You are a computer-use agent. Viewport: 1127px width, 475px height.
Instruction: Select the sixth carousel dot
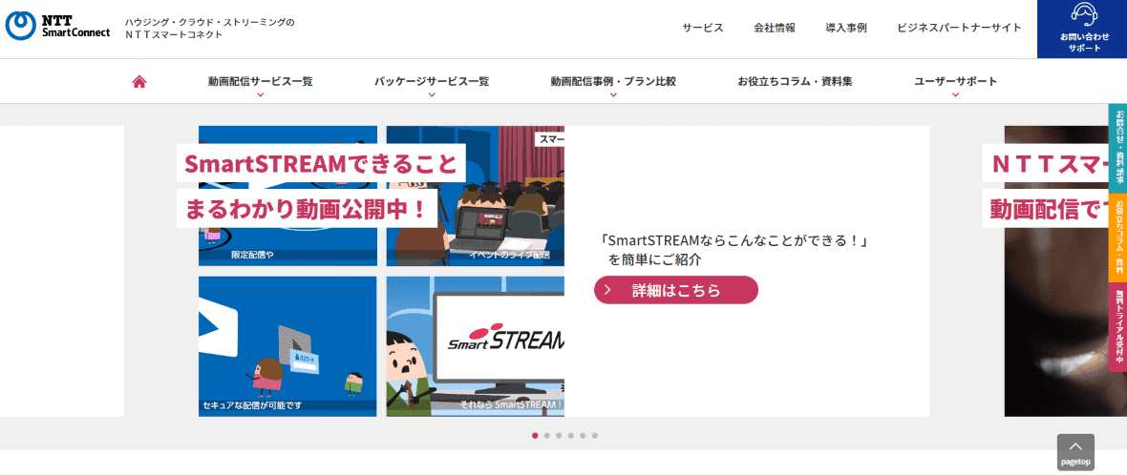tap(594, 436)
